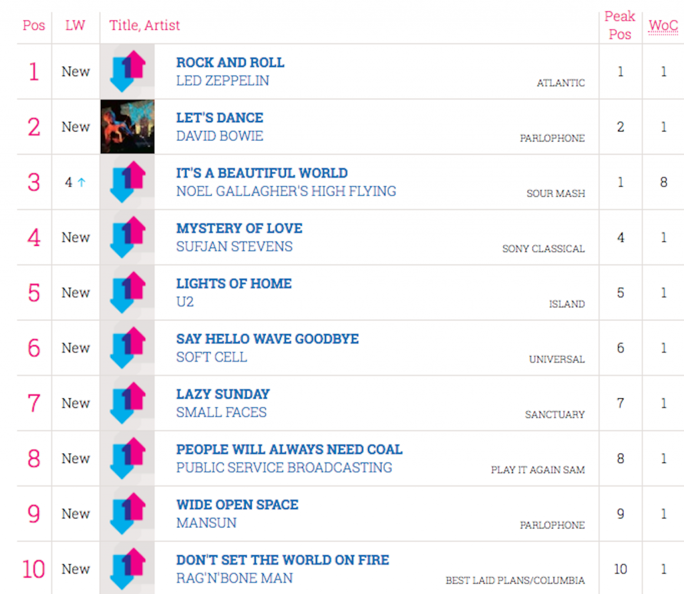684x594 pixels.
Task: Click the blue up arrow in LW column
Action: pos(81,182)
